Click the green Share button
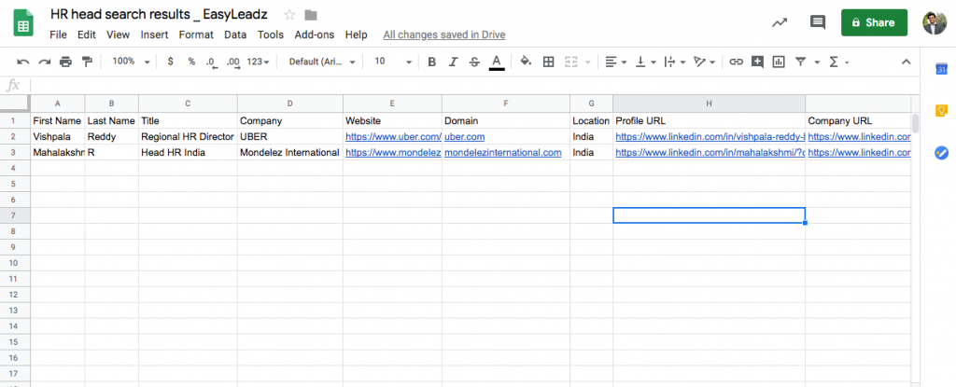The width and height of the screenshot is (956, 387). 874,22
